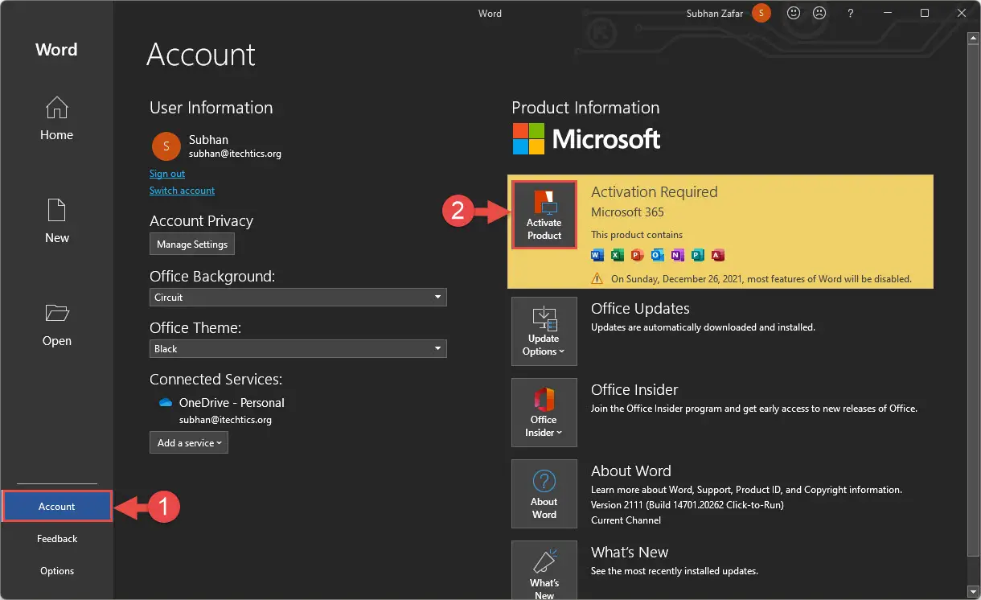This screenshot has height=600, width=981.
Task: Click the "Activation Required" heading
Action: pyautogui.click(x=654, y=192)
